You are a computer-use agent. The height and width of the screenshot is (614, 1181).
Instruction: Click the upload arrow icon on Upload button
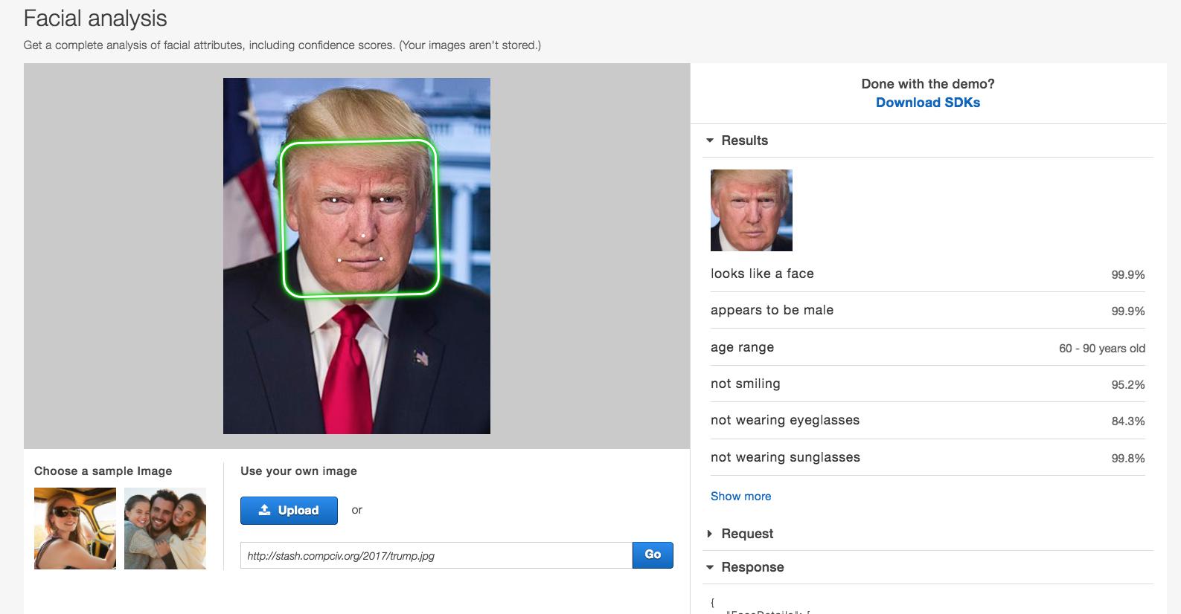264,510
